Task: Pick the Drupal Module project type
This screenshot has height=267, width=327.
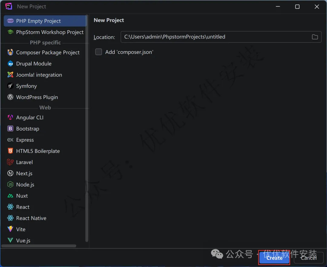Action: click(45, 64)
